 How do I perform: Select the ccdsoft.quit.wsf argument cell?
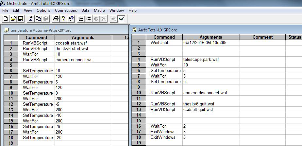211,110
